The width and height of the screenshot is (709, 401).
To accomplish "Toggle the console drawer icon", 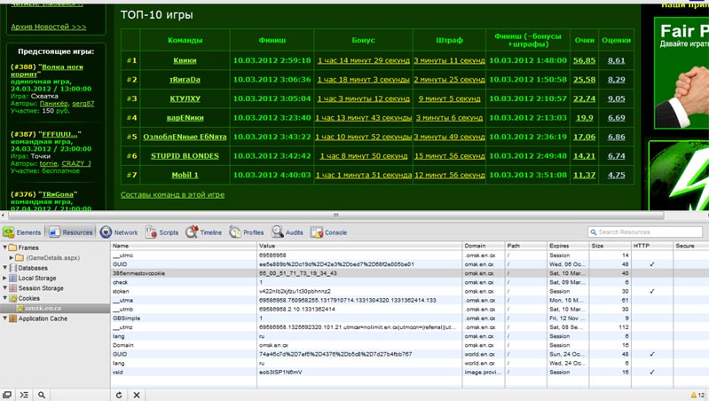I will tap(24, 395).
